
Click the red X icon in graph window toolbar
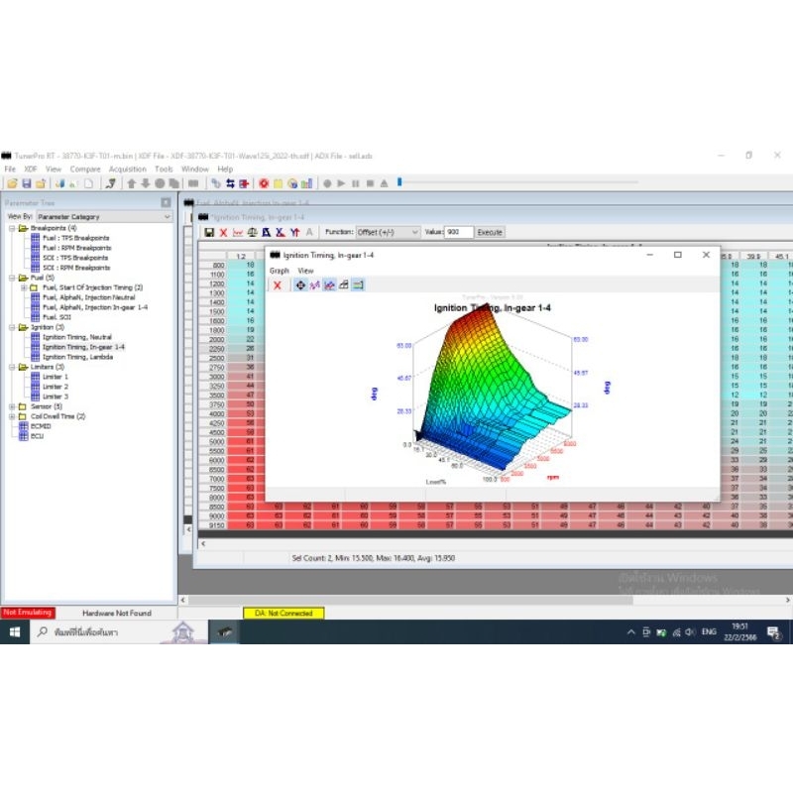278,284
